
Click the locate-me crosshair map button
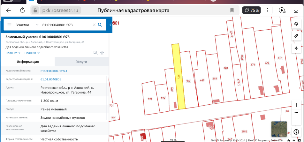coord(296,48)
